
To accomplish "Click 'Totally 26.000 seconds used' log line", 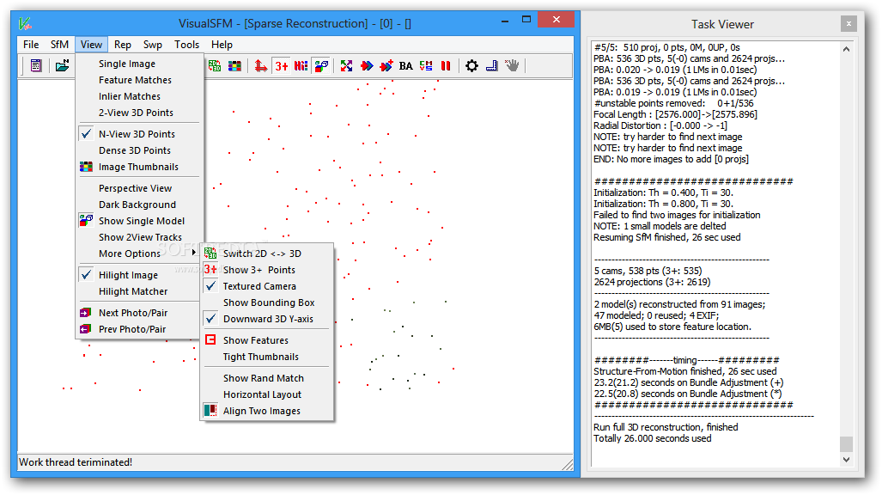I will pos(652,438).
